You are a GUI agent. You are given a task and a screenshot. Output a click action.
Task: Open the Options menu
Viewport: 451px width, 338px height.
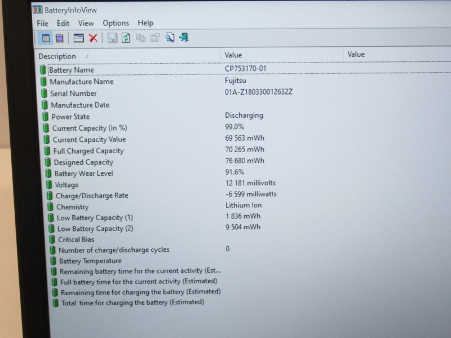tap(116, 23)
